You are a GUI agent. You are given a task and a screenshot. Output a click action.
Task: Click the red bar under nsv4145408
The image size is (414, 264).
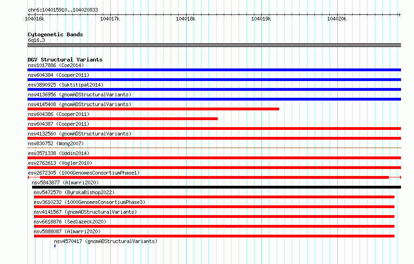[x=153, y=109]
